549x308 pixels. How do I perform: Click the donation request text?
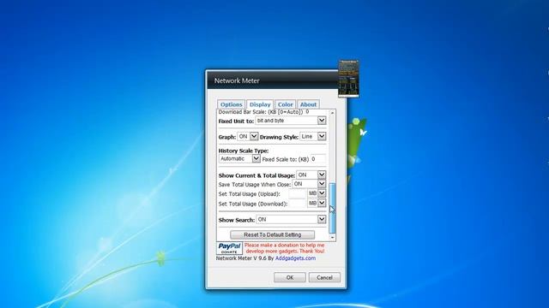pyautogui.click(x=285, y=248)
